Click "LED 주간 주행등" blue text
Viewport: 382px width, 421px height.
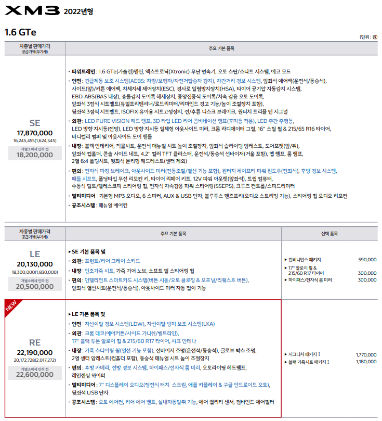pos(275,121)
